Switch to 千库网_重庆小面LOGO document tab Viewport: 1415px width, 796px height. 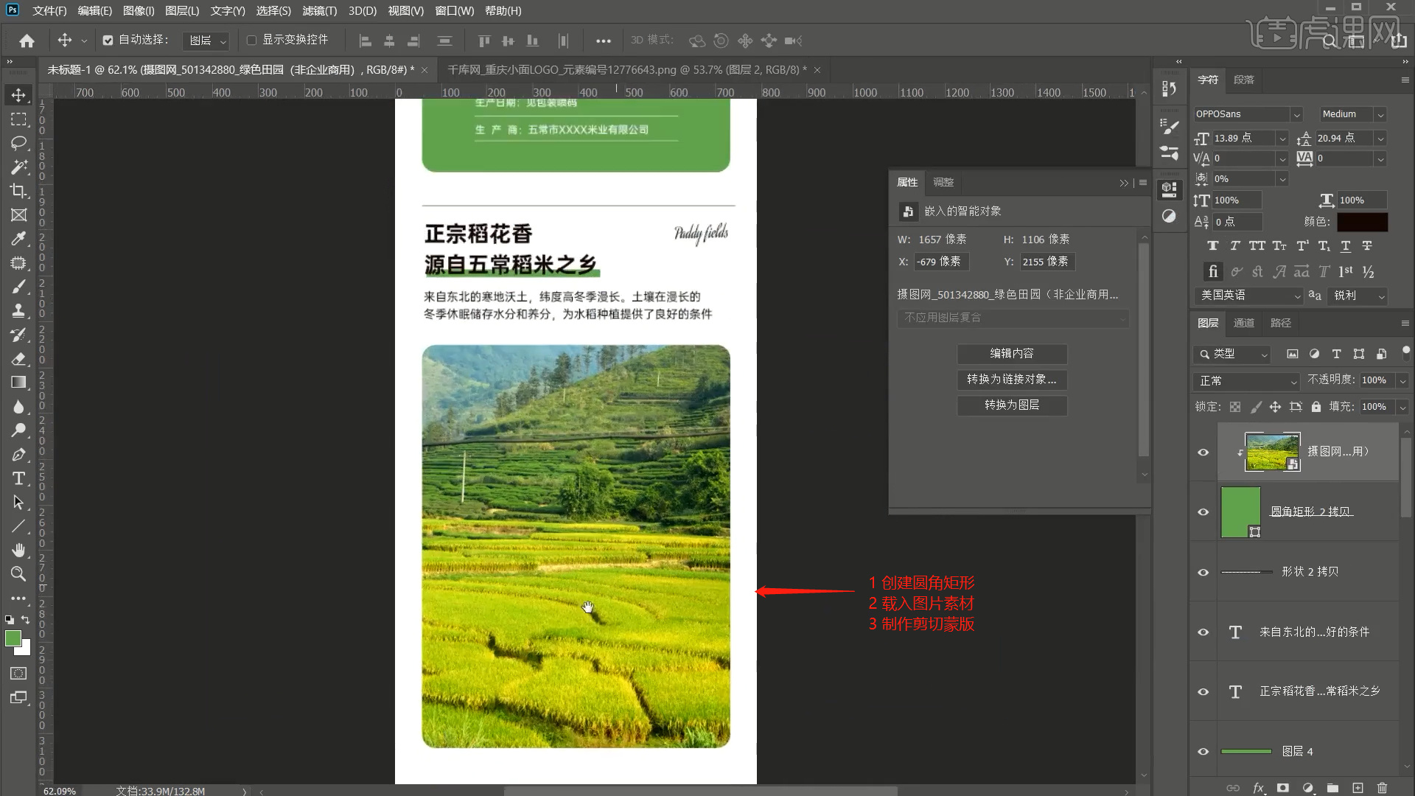tap(627, 70)
